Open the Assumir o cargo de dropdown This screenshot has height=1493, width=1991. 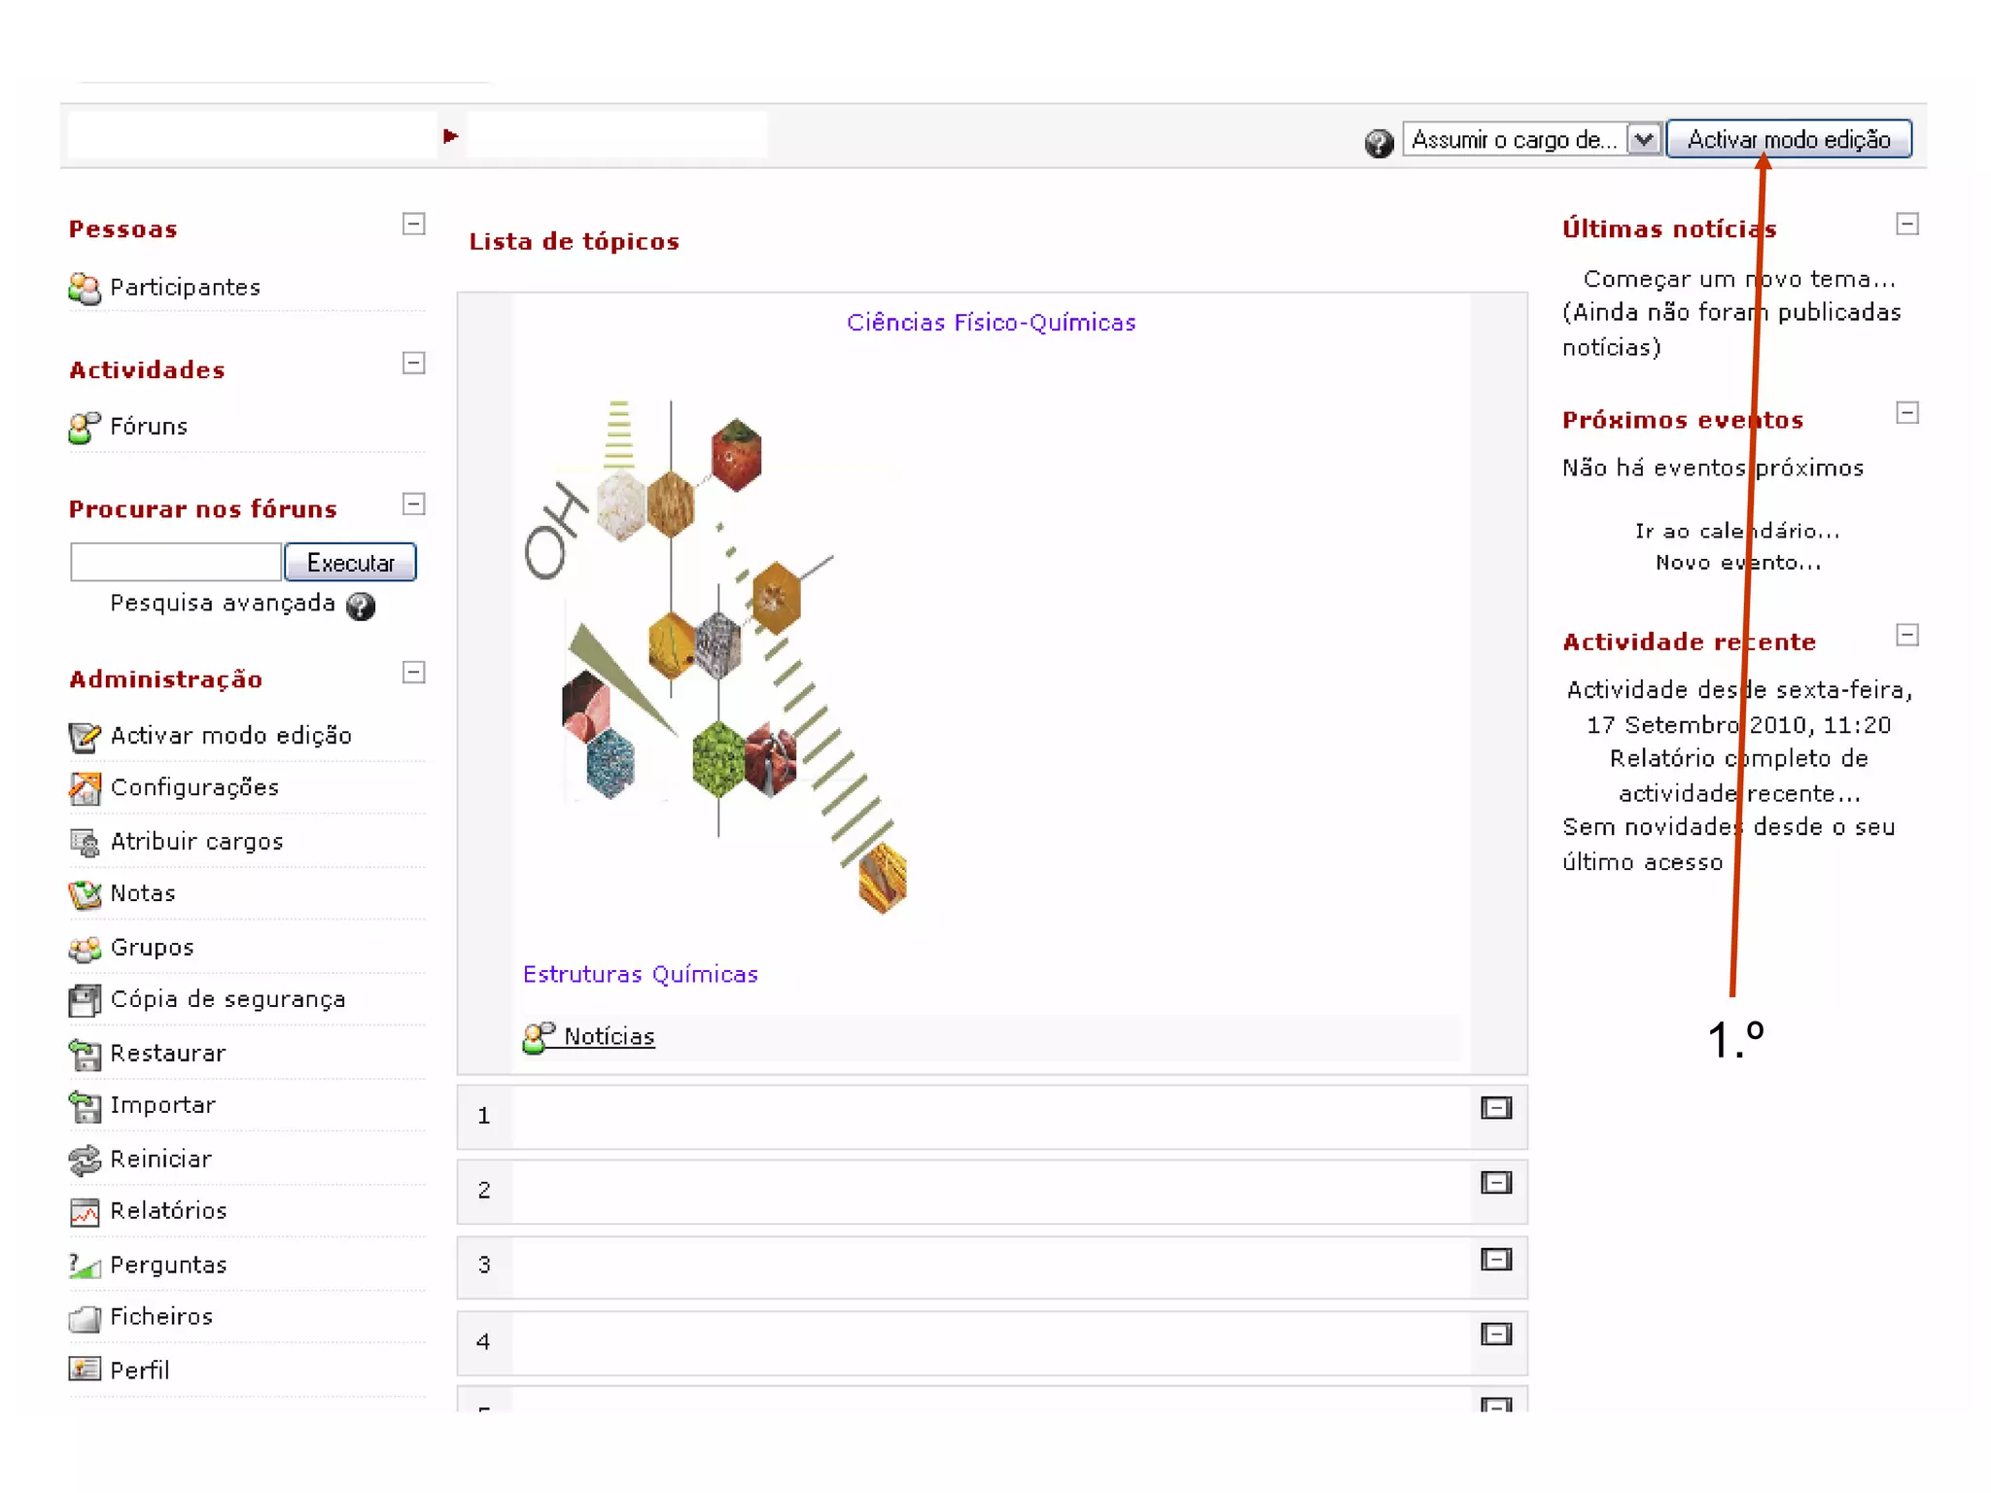click(1532, 140)
